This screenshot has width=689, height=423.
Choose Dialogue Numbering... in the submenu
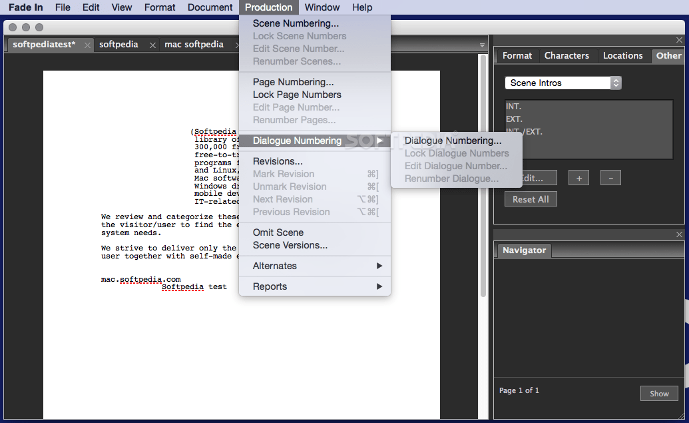click(456, 141)
